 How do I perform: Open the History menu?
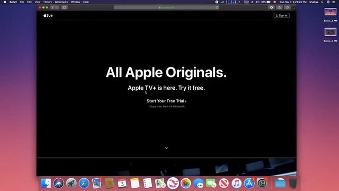pyautogui.click(x=48, y=2)
